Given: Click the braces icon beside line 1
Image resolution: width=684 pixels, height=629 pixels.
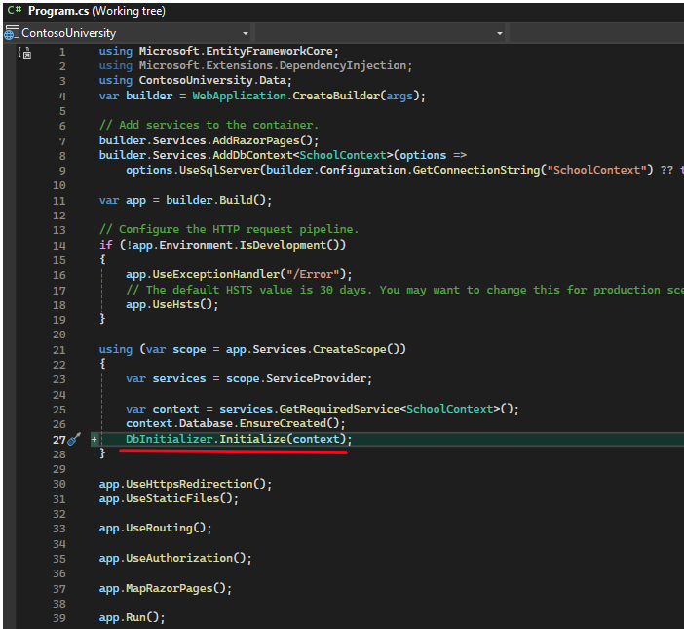Looking at the screenshot, I should point(25,52).
